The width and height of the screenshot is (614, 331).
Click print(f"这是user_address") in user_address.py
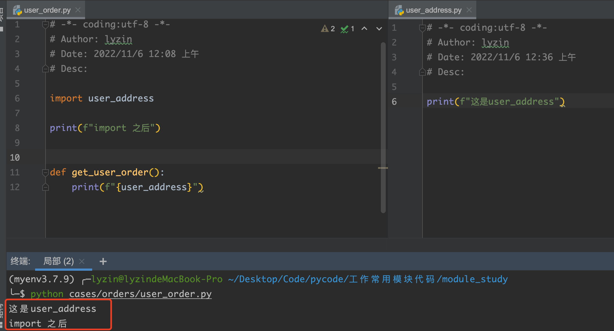point(496,102)
